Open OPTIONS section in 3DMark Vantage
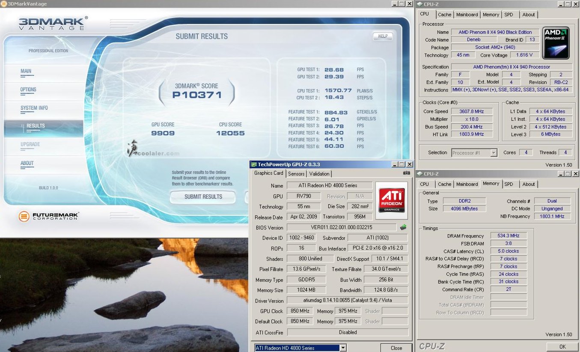This screenshot has width=580, height=352. (28, 89)
